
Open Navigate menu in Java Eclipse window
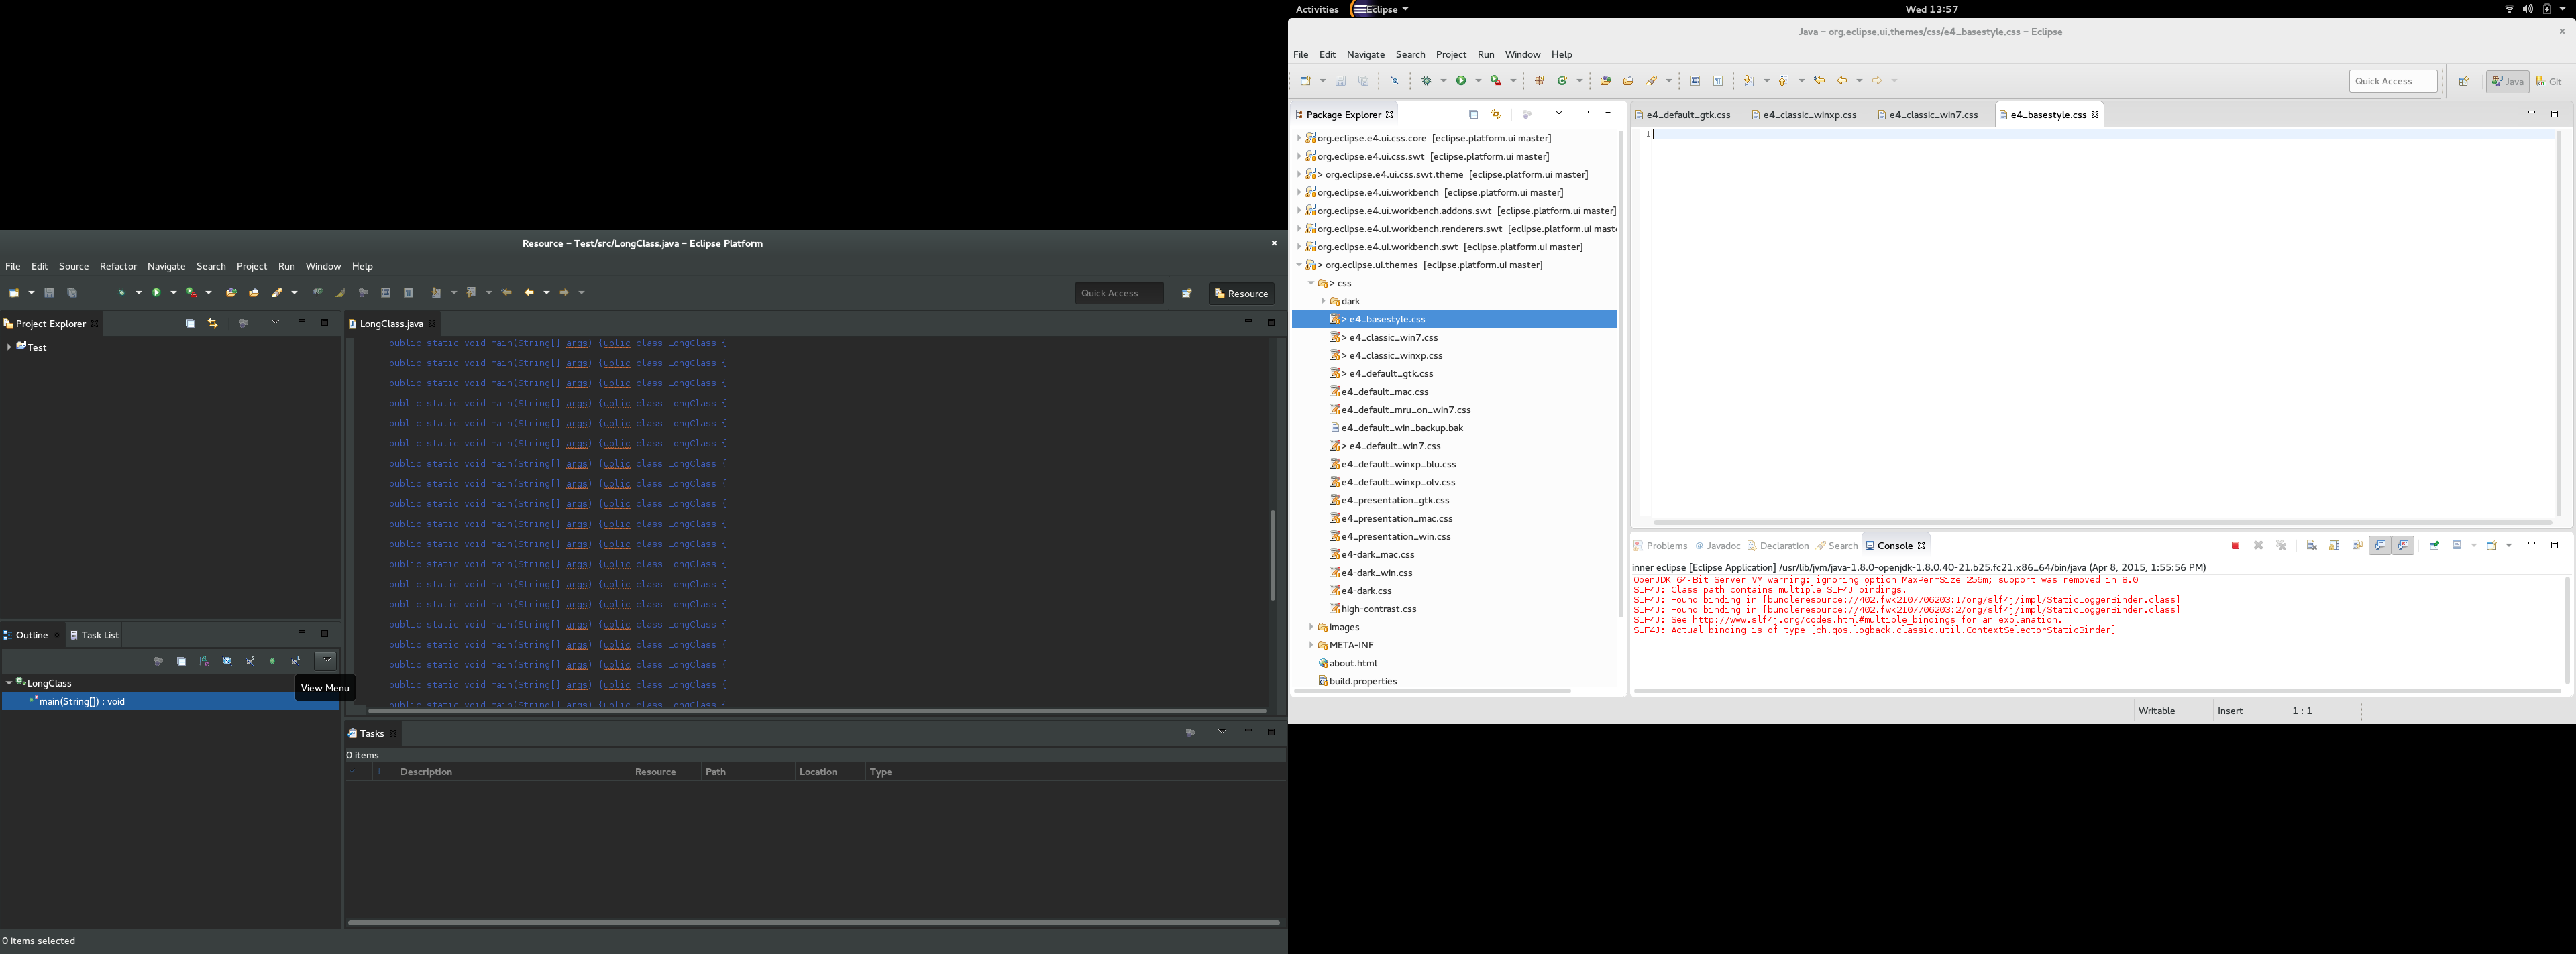pos(1365,55)
